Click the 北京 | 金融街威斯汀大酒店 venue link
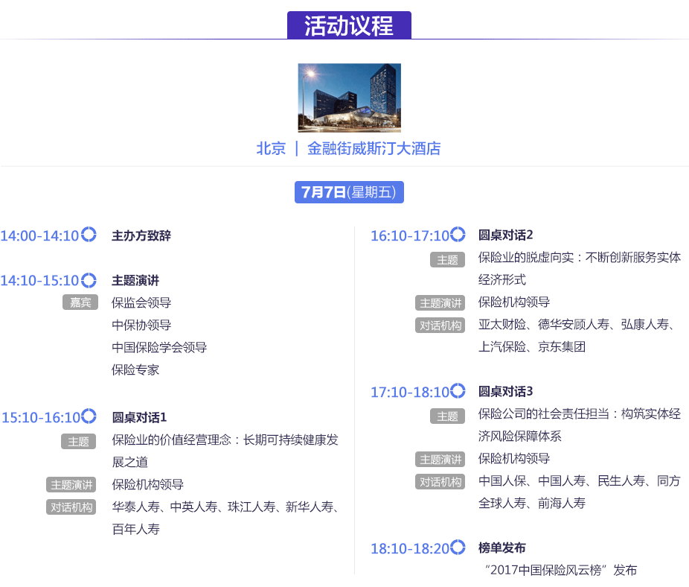The width and height of the screenshot is (689, 587). point(349,148)
